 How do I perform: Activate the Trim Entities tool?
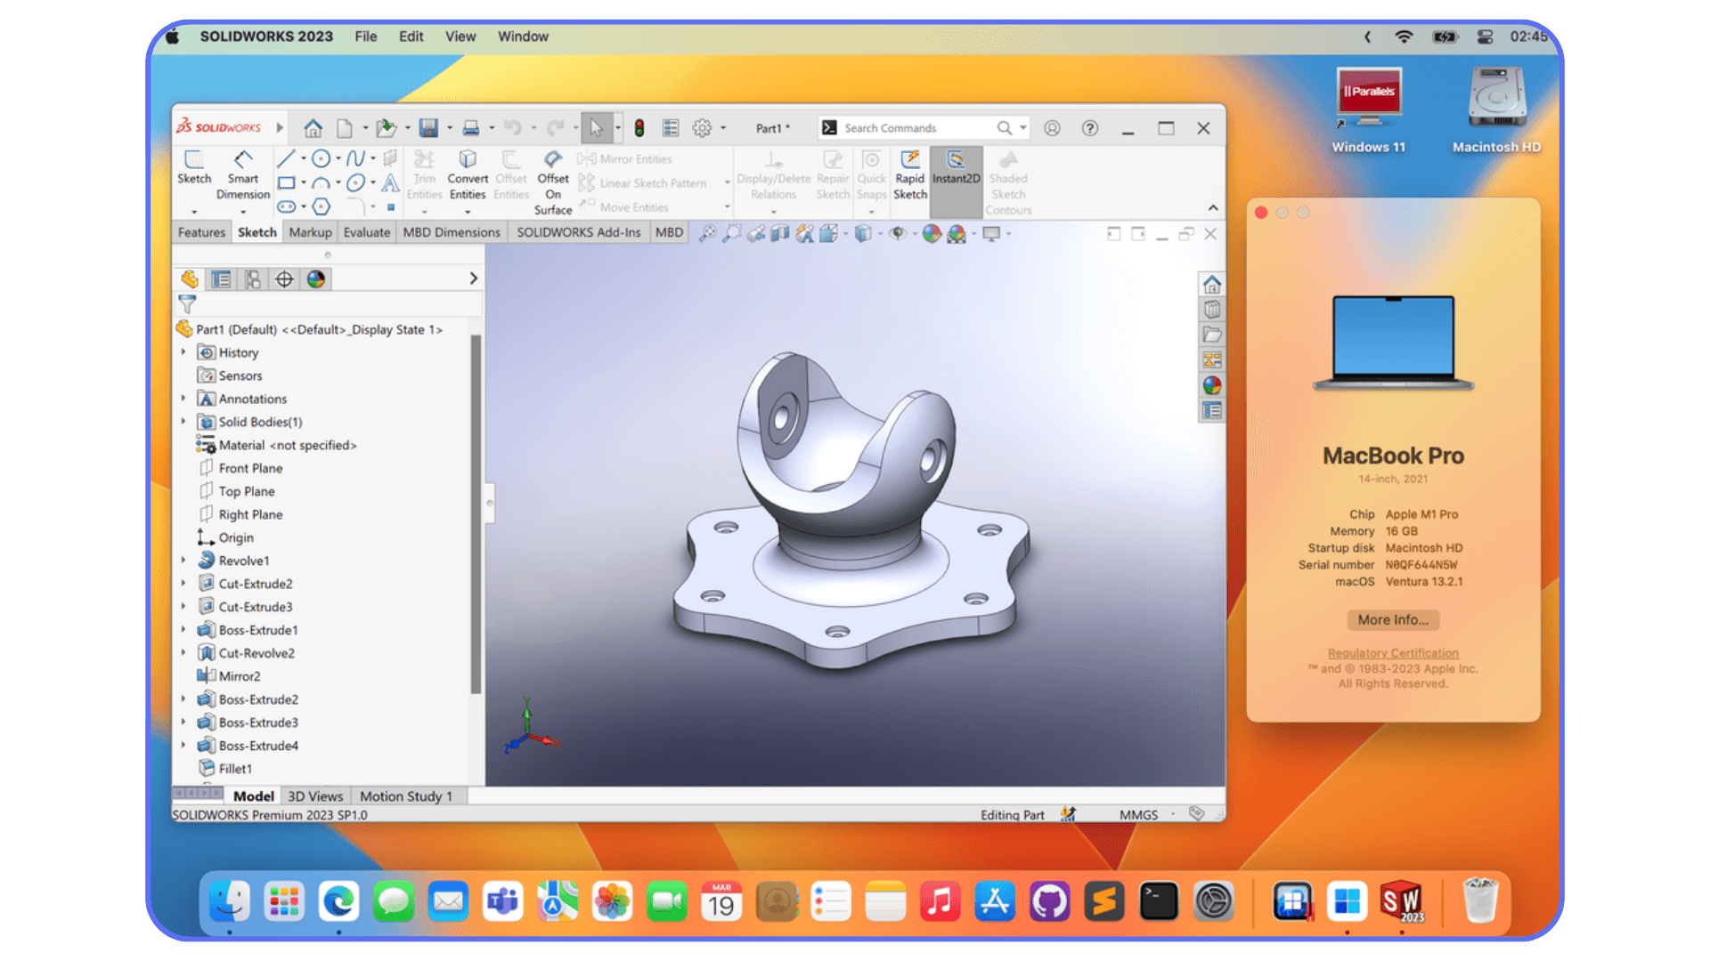click(x=425, y=175)
